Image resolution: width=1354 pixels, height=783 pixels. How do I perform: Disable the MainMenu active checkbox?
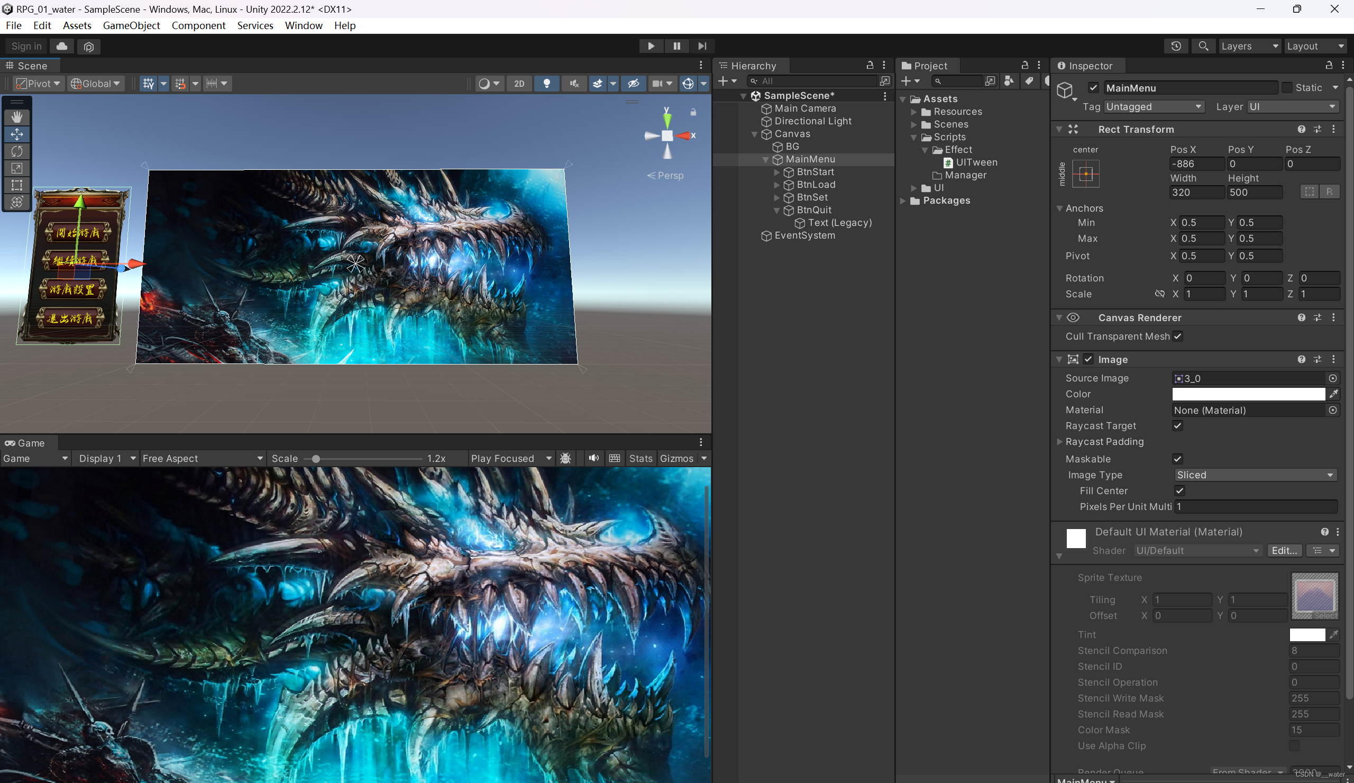[x=1093, y=88]
